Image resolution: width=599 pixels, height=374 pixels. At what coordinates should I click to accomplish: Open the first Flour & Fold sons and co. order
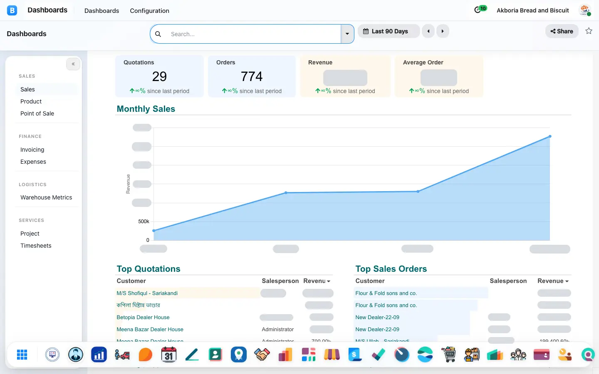pyautogui.click(x=386, y=293)
